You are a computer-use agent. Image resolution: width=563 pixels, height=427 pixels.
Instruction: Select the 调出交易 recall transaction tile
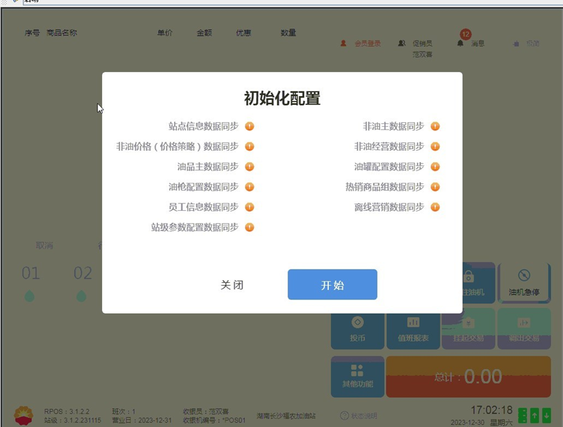pos(524,330)
